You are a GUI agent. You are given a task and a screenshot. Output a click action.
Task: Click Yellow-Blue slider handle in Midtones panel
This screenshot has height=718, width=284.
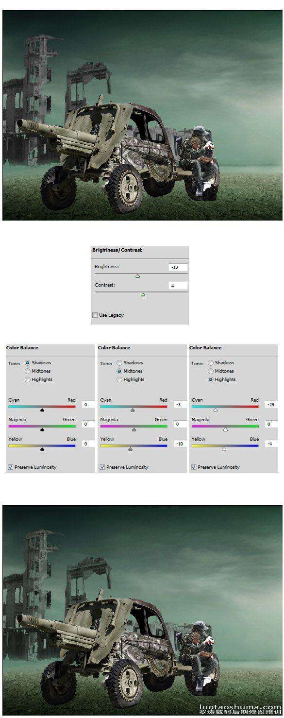tap(130, 449)
